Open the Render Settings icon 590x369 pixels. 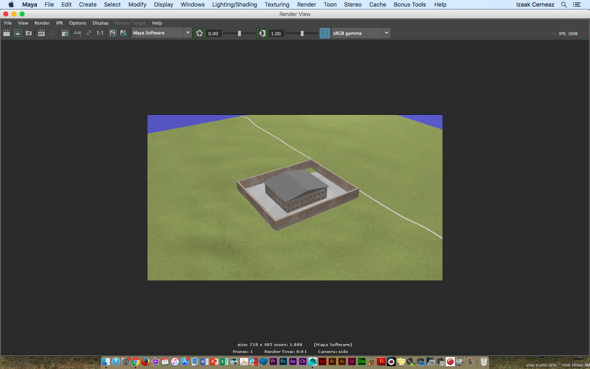65,33
